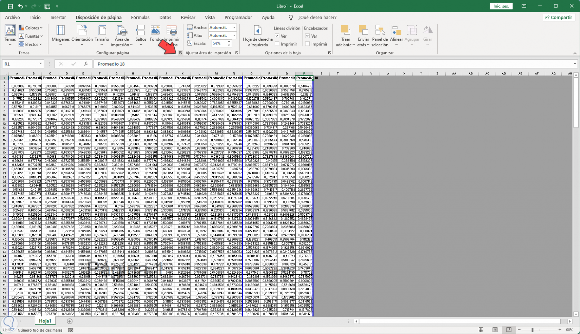Screen dimensions: 580x334
Task: Click the 60% zoom level
Action: tap(569, 330)
